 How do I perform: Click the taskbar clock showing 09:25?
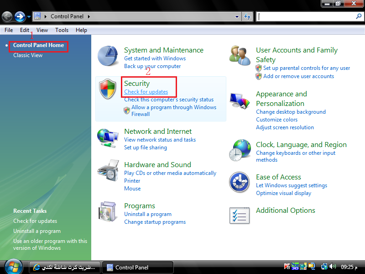(x=349, y=267)
